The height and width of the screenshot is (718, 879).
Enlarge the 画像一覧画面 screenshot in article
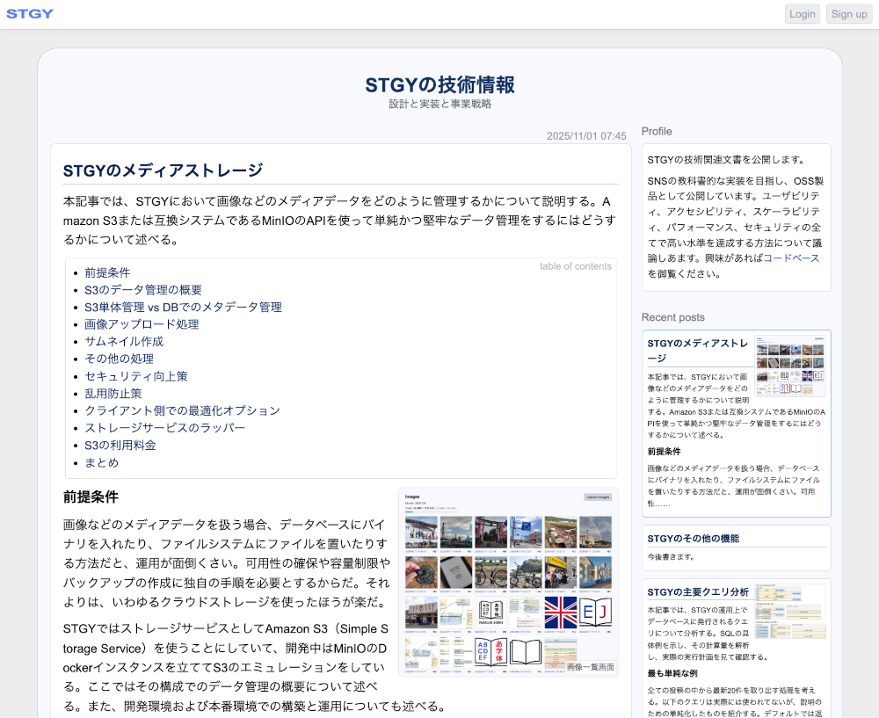[x=508, y=580]
